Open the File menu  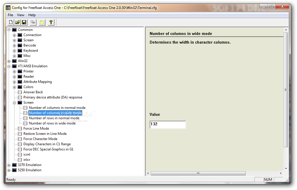[10, 15]
